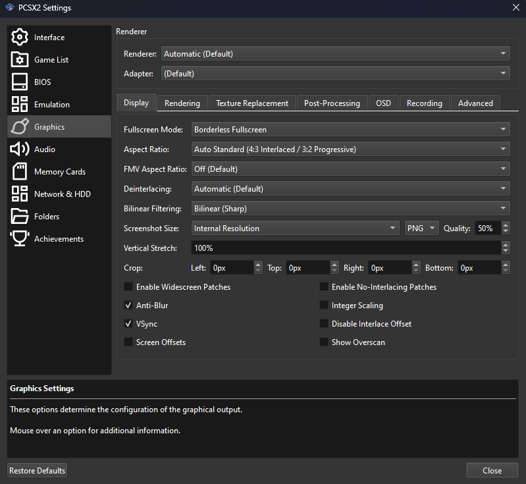Viewport: 526px width, 484px height.
Task: Uncheck the Anti-Blur option
Action: pyautogui.click(x=128, y=305)
